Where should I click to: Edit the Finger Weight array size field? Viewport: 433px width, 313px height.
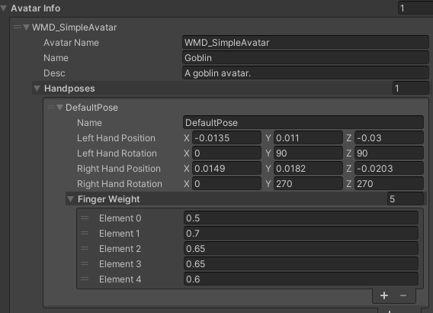[x=406, y=198]
